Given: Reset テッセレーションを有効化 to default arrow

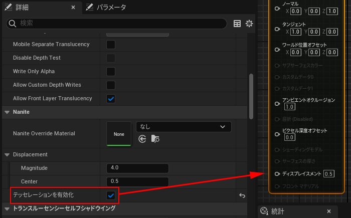Looking at the screenshot, I should point(242,195).
